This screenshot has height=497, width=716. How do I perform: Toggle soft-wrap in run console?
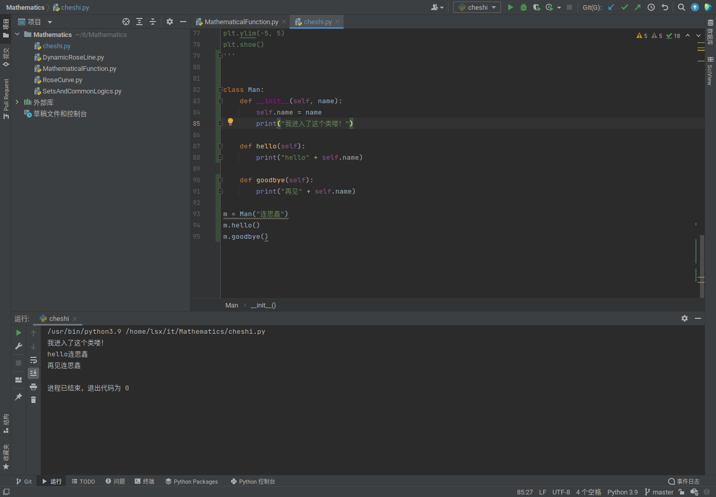pyautogui.click(x=33, y=360)
